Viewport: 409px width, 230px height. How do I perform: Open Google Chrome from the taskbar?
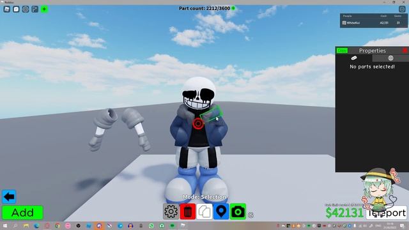pos(58,226)
